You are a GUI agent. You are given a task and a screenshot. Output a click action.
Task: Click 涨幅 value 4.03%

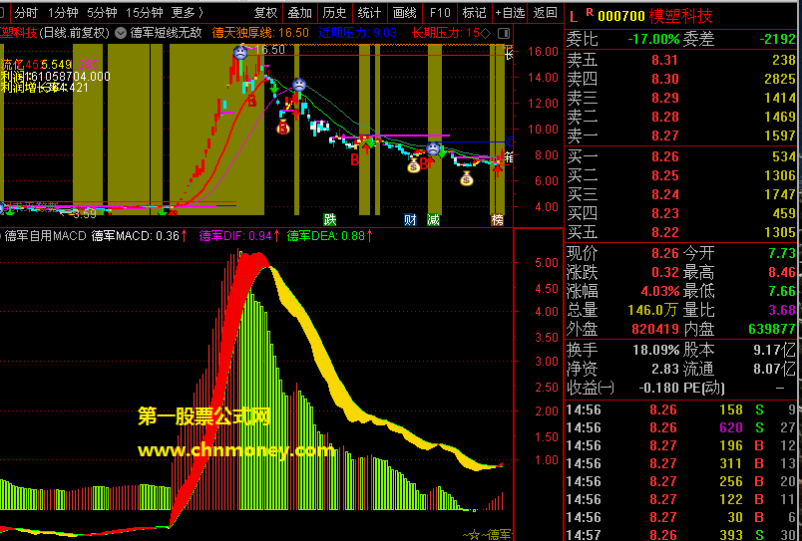pyautogui.click(x=660, y=292)
